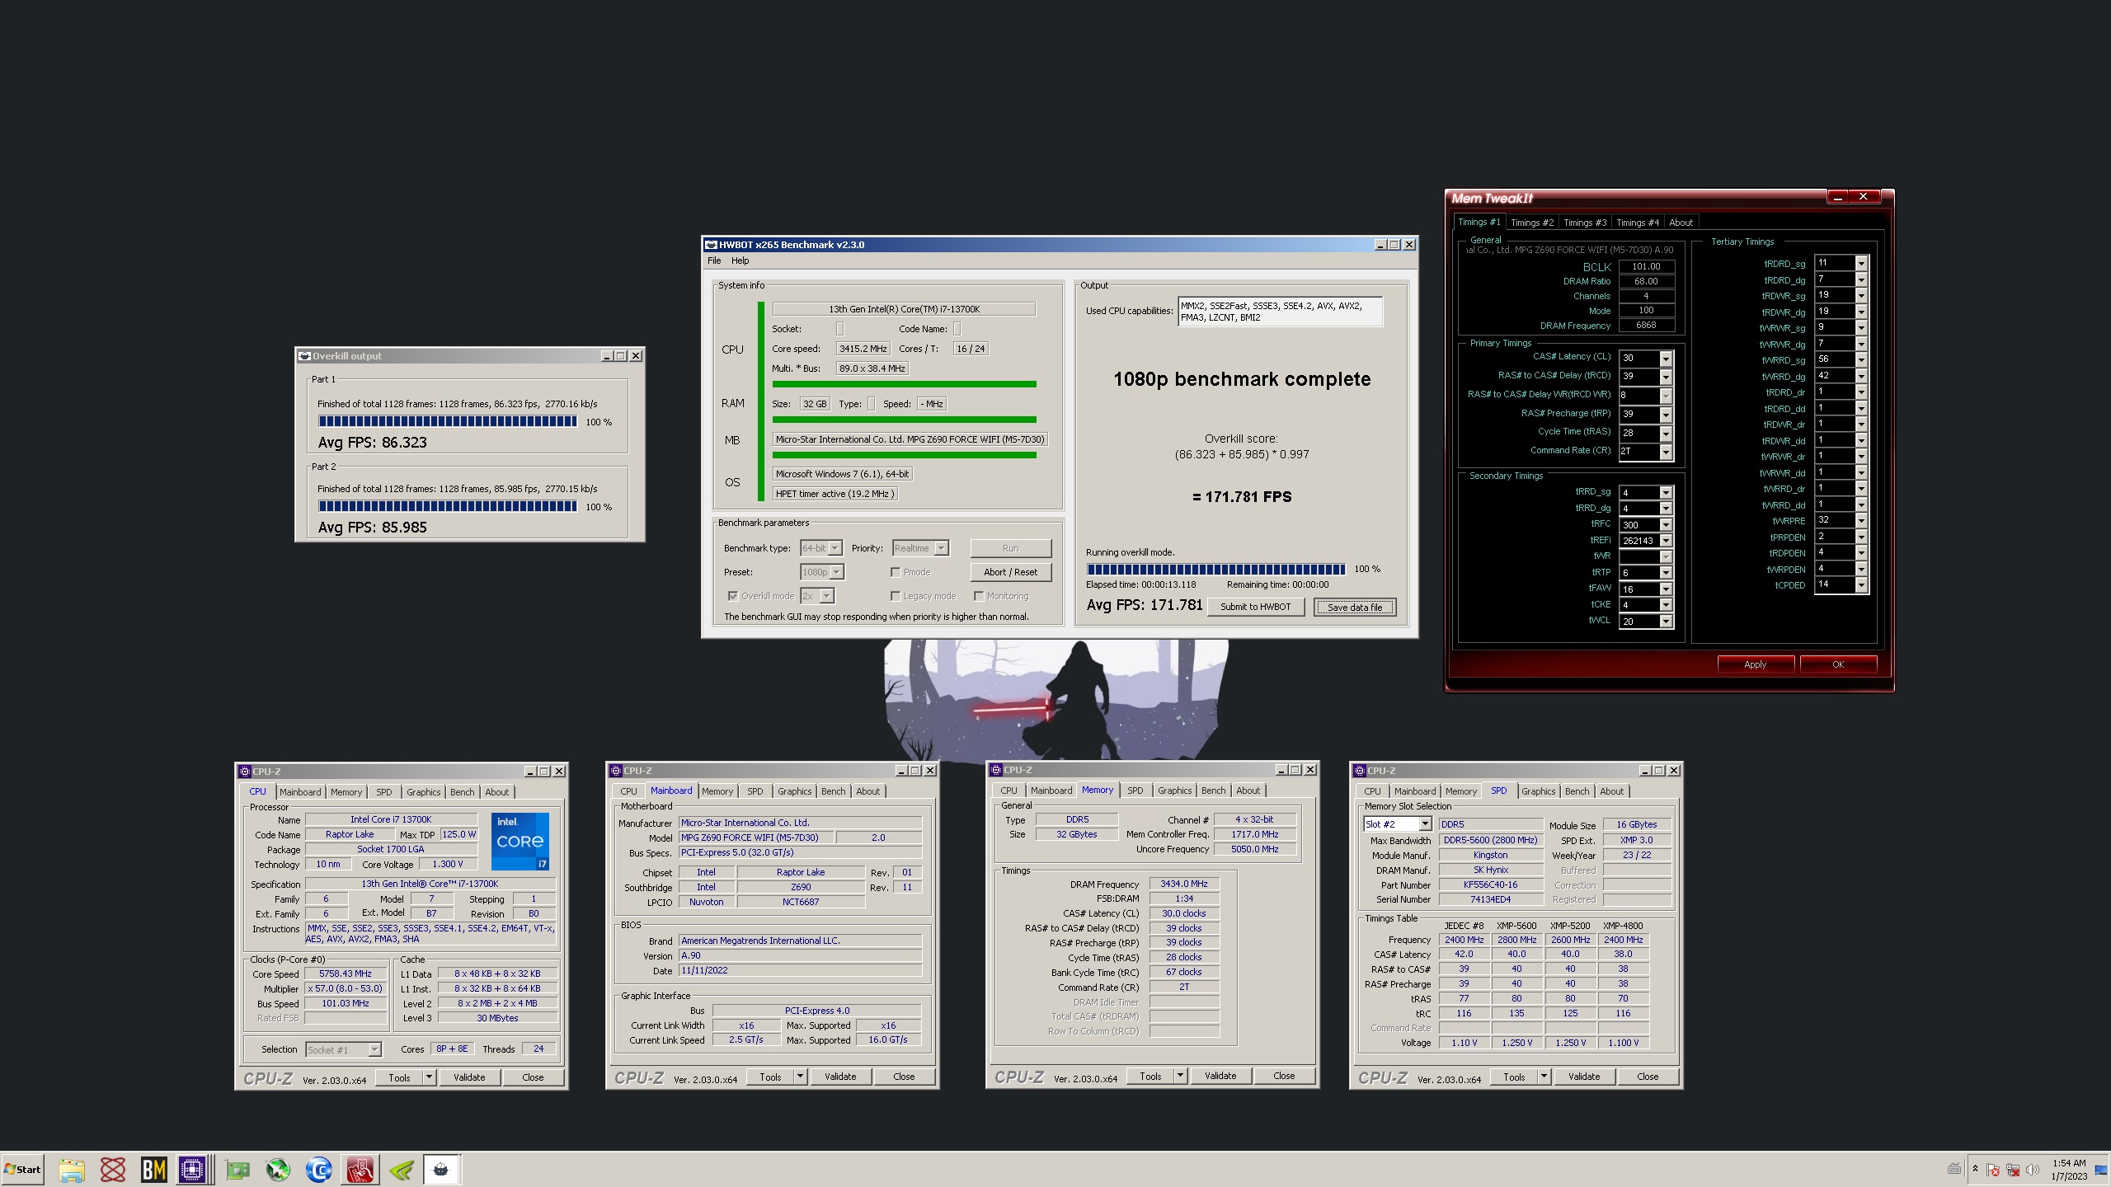Click OK in Mem TweakIt
This screenshot has height=1187, width=2111.
[1838, 664]
